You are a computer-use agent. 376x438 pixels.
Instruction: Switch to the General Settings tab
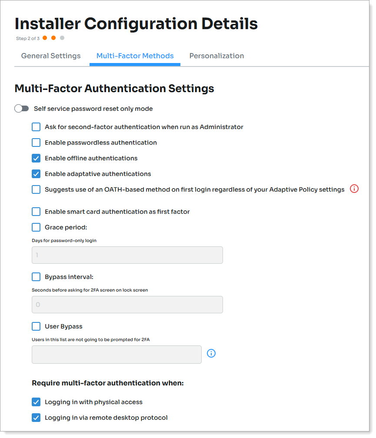50,56
